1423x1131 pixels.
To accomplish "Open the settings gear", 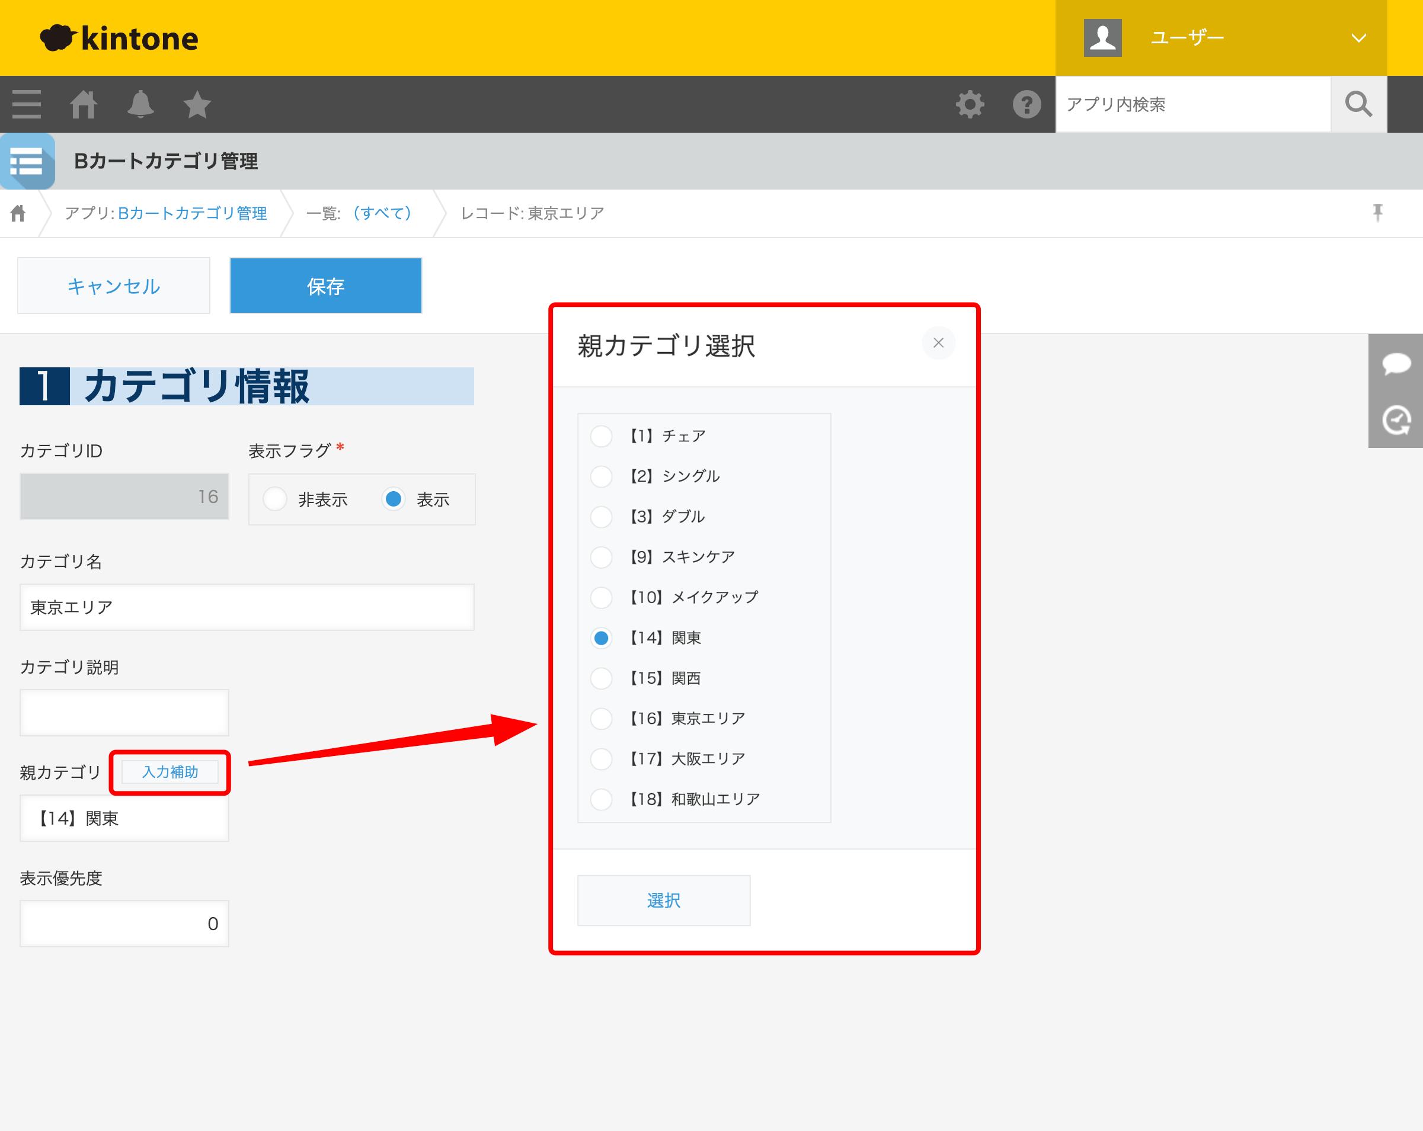I will click(x=970, y=104).
